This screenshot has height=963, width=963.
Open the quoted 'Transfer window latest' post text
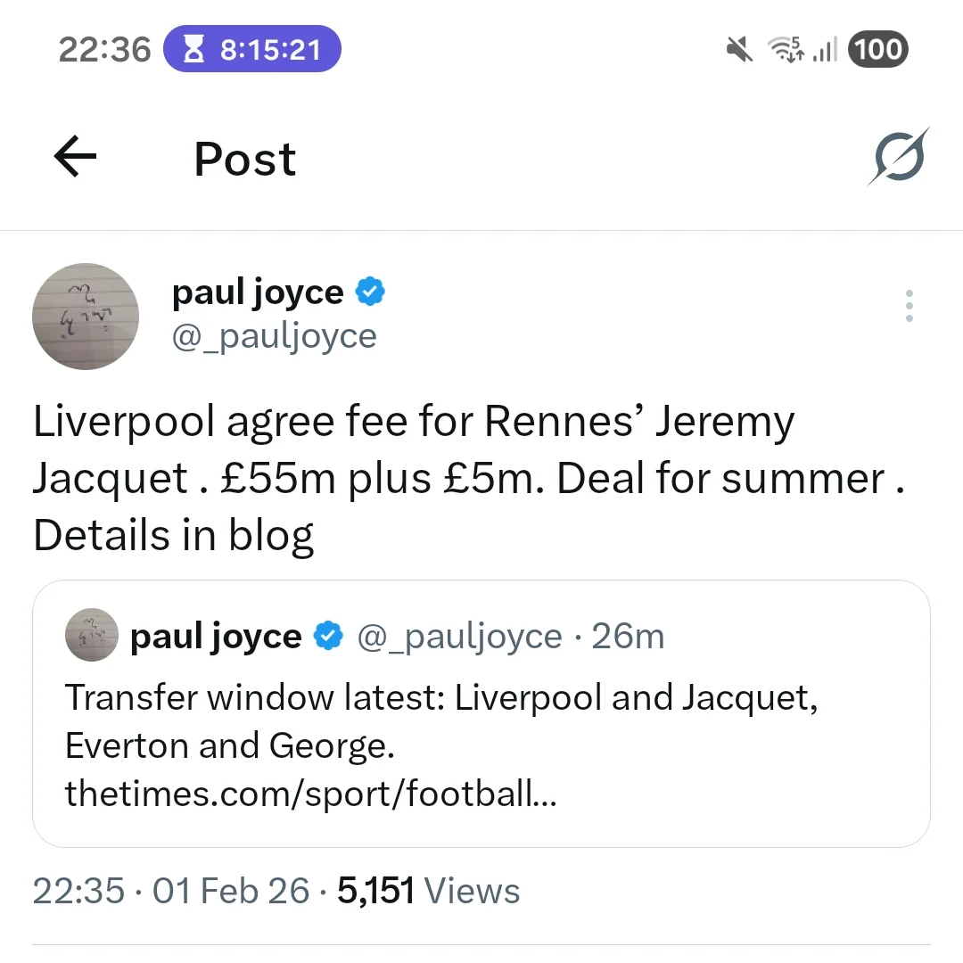point(441,720)
